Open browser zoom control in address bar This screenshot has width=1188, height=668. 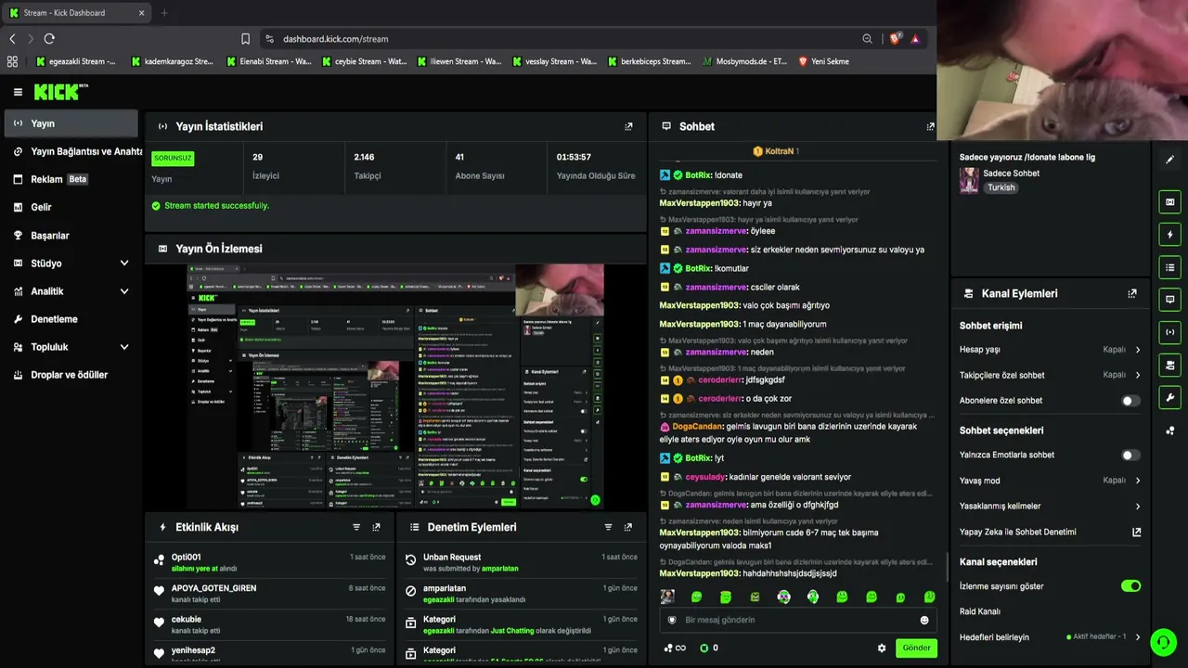point(867,39)
